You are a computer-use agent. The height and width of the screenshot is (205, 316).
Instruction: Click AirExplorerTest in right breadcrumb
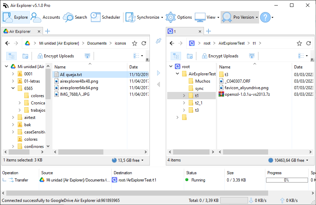pos(232,43)
